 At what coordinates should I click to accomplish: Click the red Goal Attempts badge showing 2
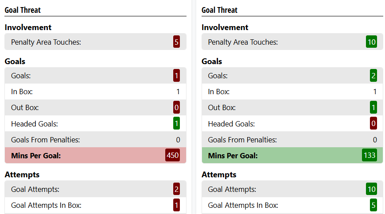coord(176,189)
